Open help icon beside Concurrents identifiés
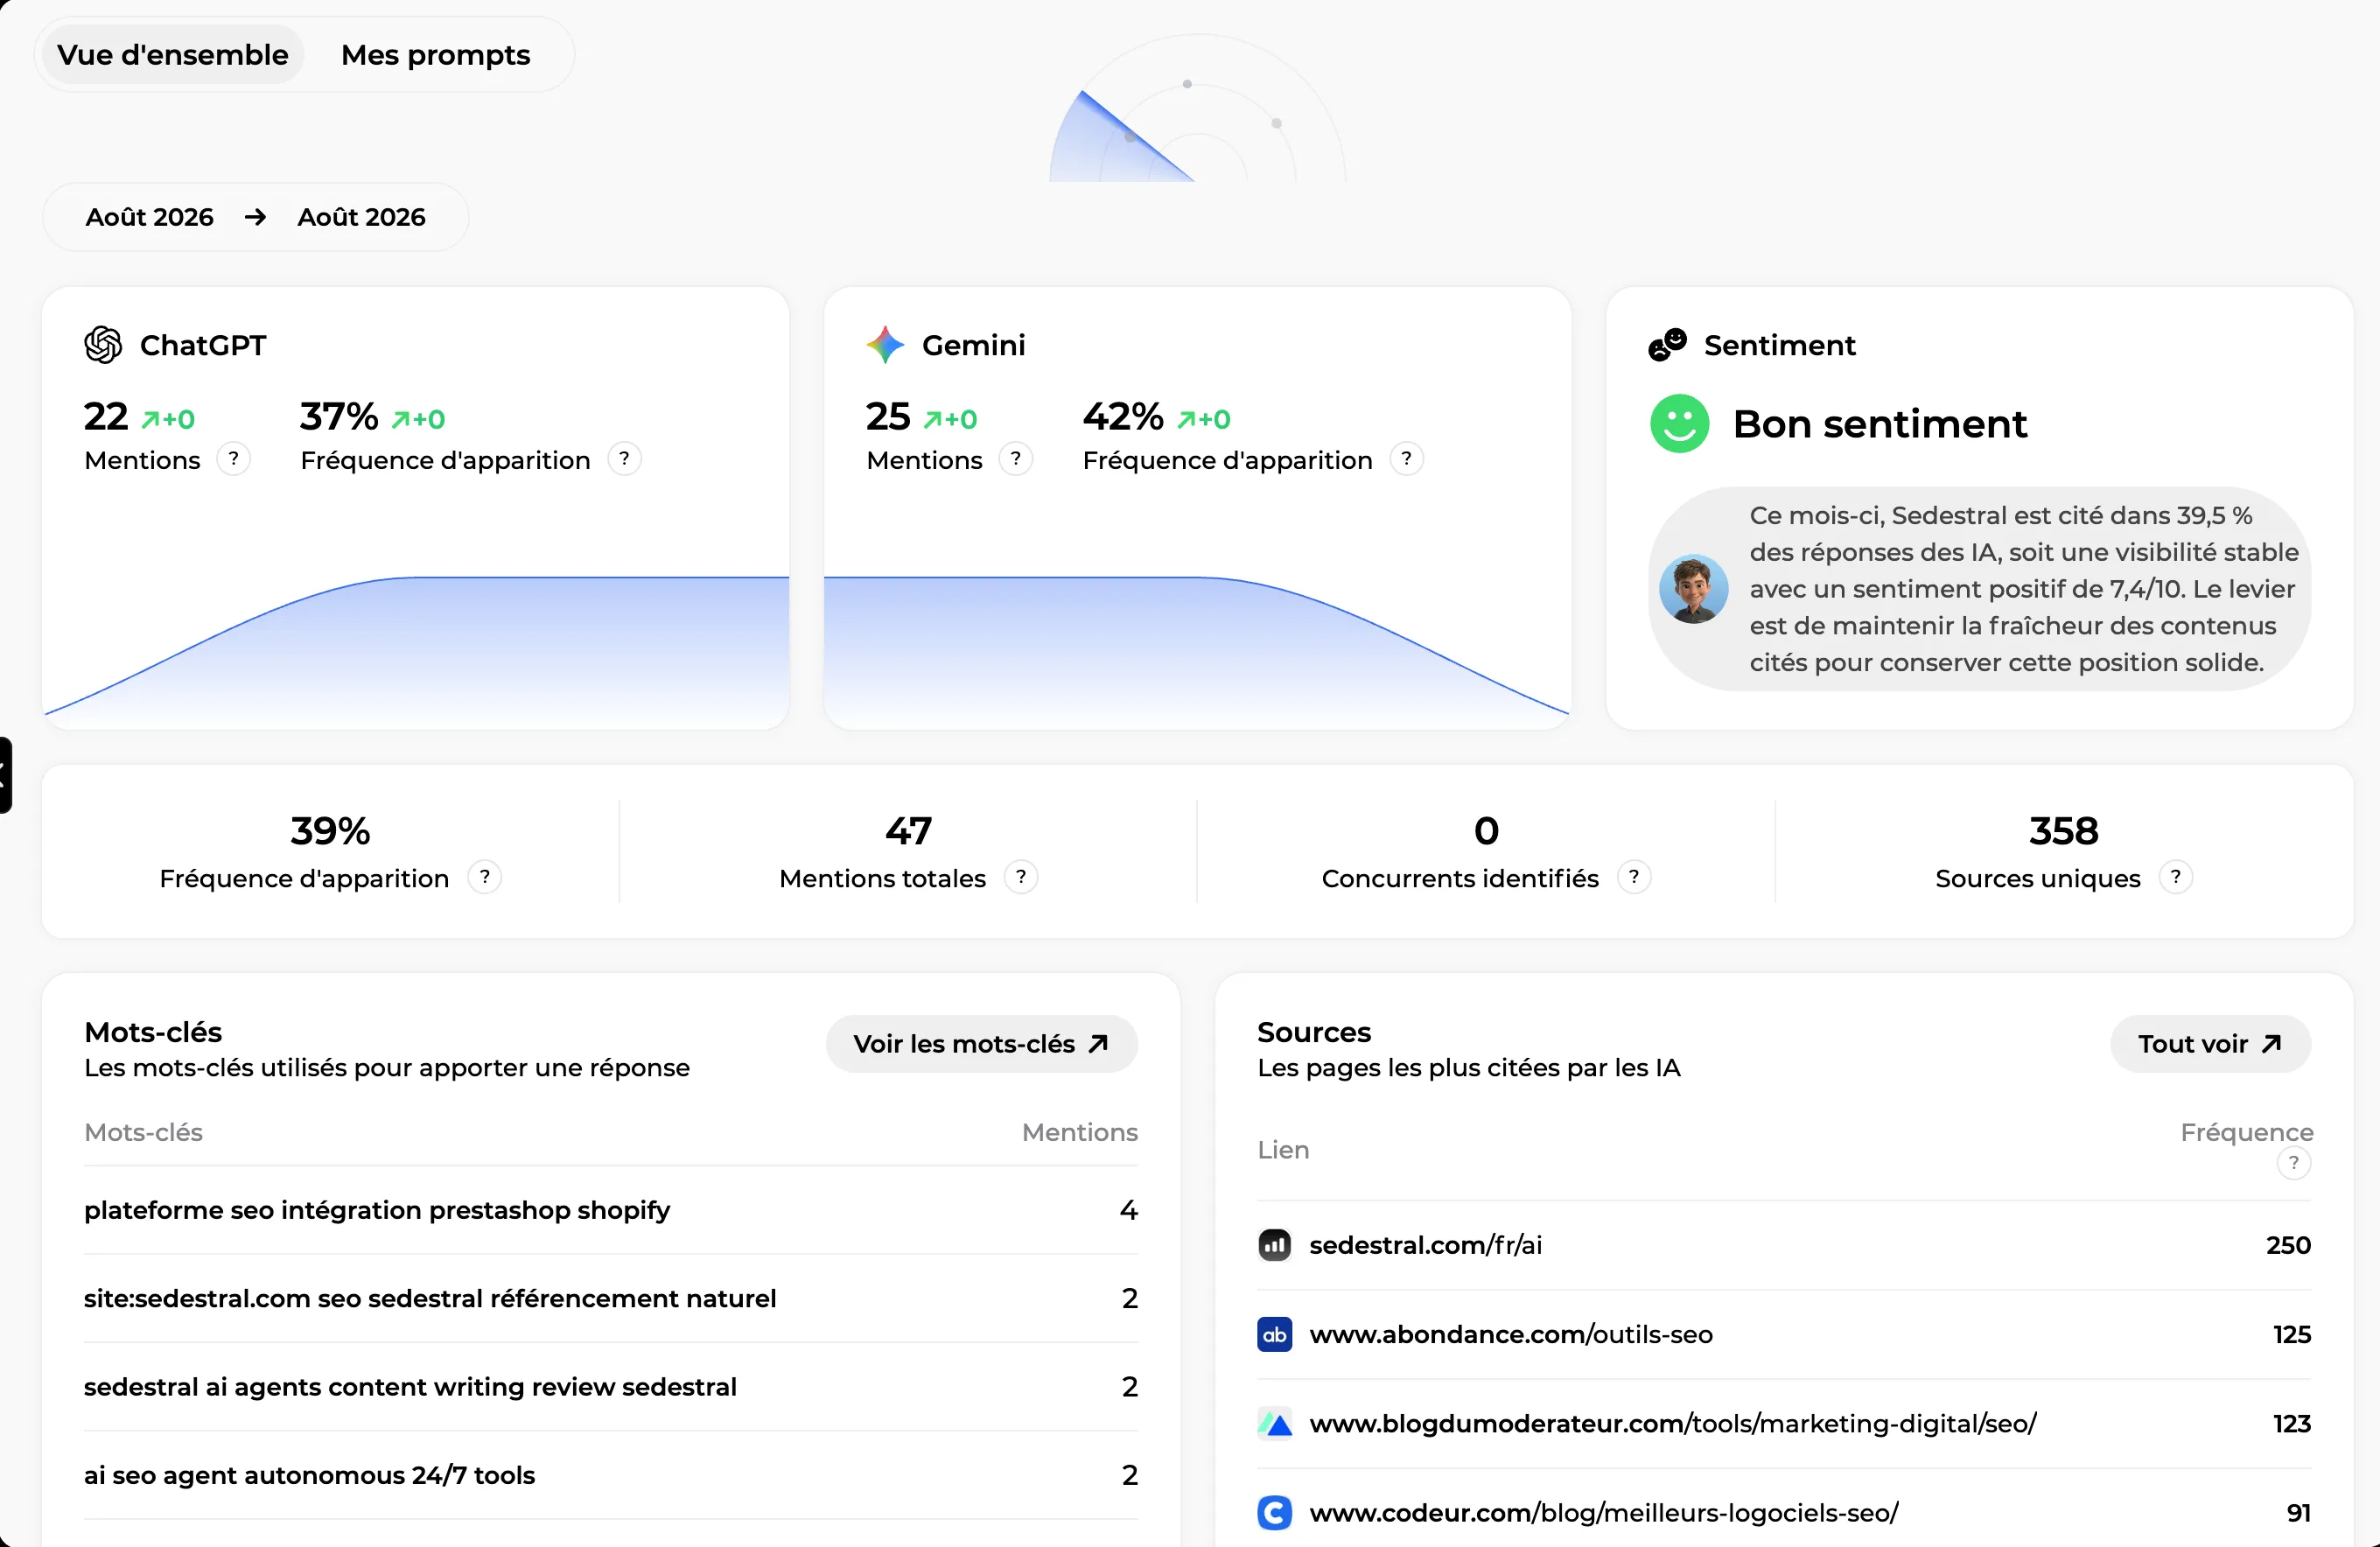Viewport: 2380px width, 1547px height. (x=1633, y=877)
